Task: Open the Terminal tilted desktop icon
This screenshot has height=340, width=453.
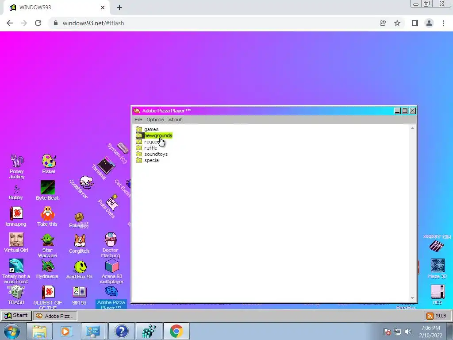Action: click(x=106, y=166)
